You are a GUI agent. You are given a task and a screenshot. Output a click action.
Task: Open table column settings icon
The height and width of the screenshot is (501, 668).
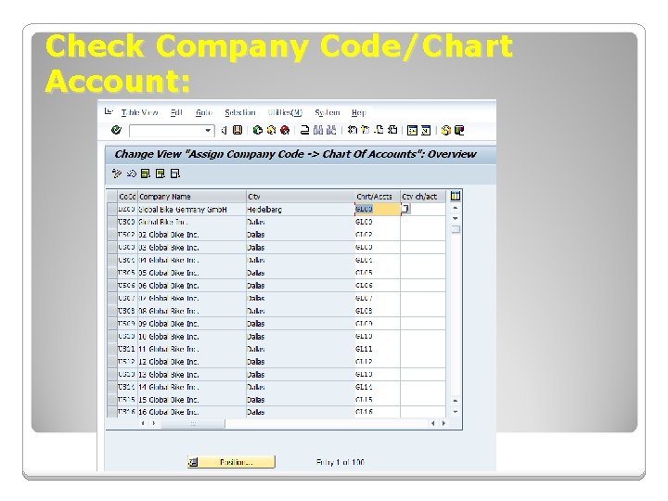pos(456,196)
